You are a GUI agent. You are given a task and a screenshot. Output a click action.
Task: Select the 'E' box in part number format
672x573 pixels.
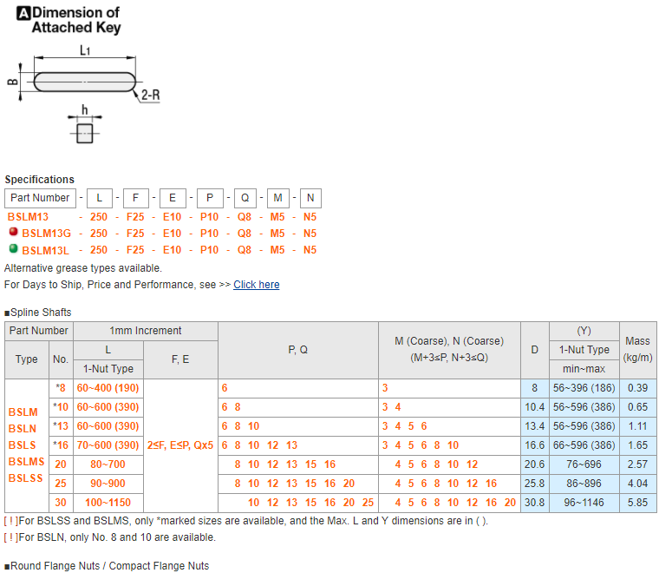[173, 198]
